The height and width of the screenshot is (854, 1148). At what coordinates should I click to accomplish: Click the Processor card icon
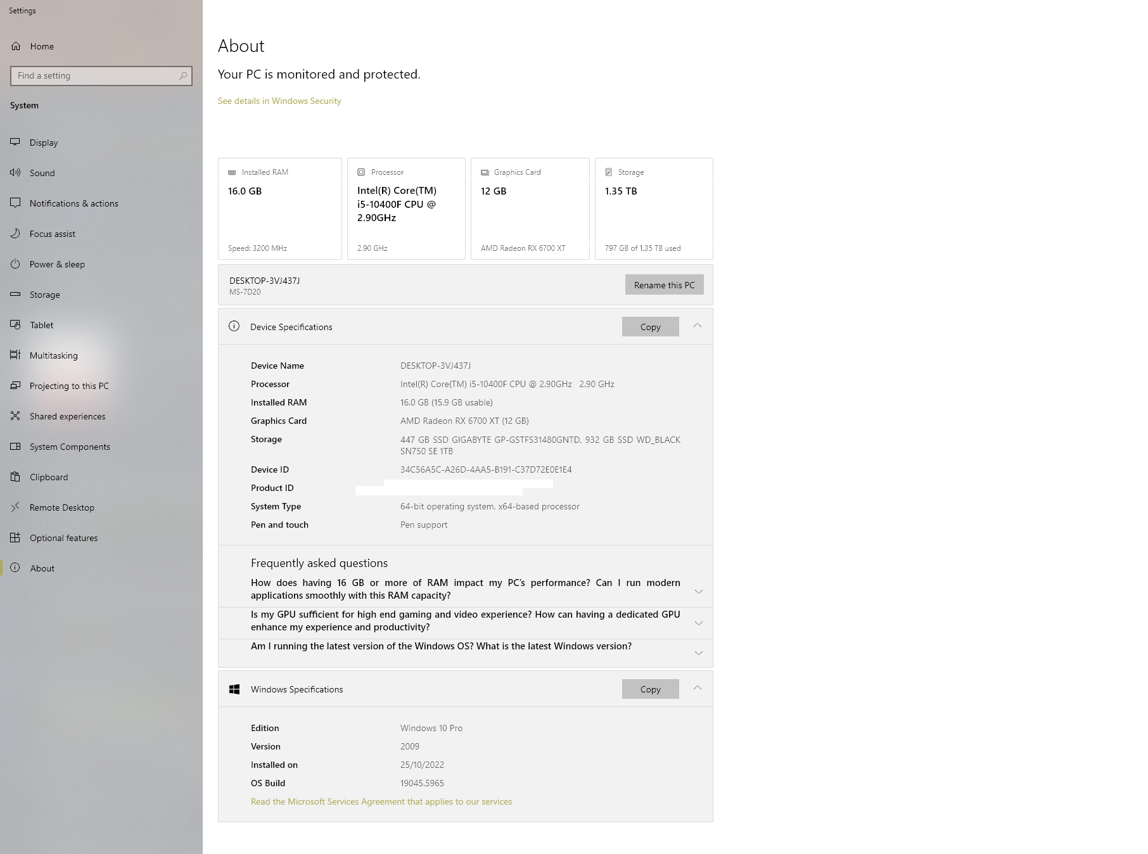(x=361, y=172)
